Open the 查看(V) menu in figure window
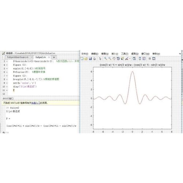Viewport: 183px width, 183px height. click(105, 54)
